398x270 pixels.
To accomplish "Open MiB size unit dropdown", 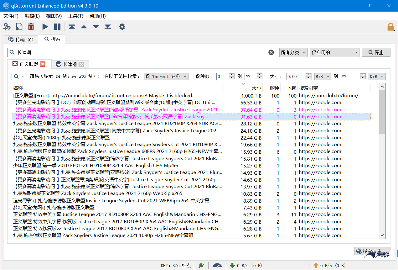I will (x=323, y=76).
